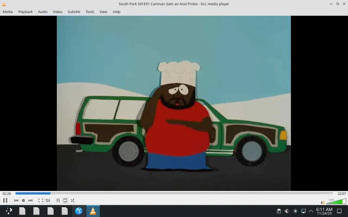Click the video frame showing Chef
348x217 pixels.
point(174,103)
